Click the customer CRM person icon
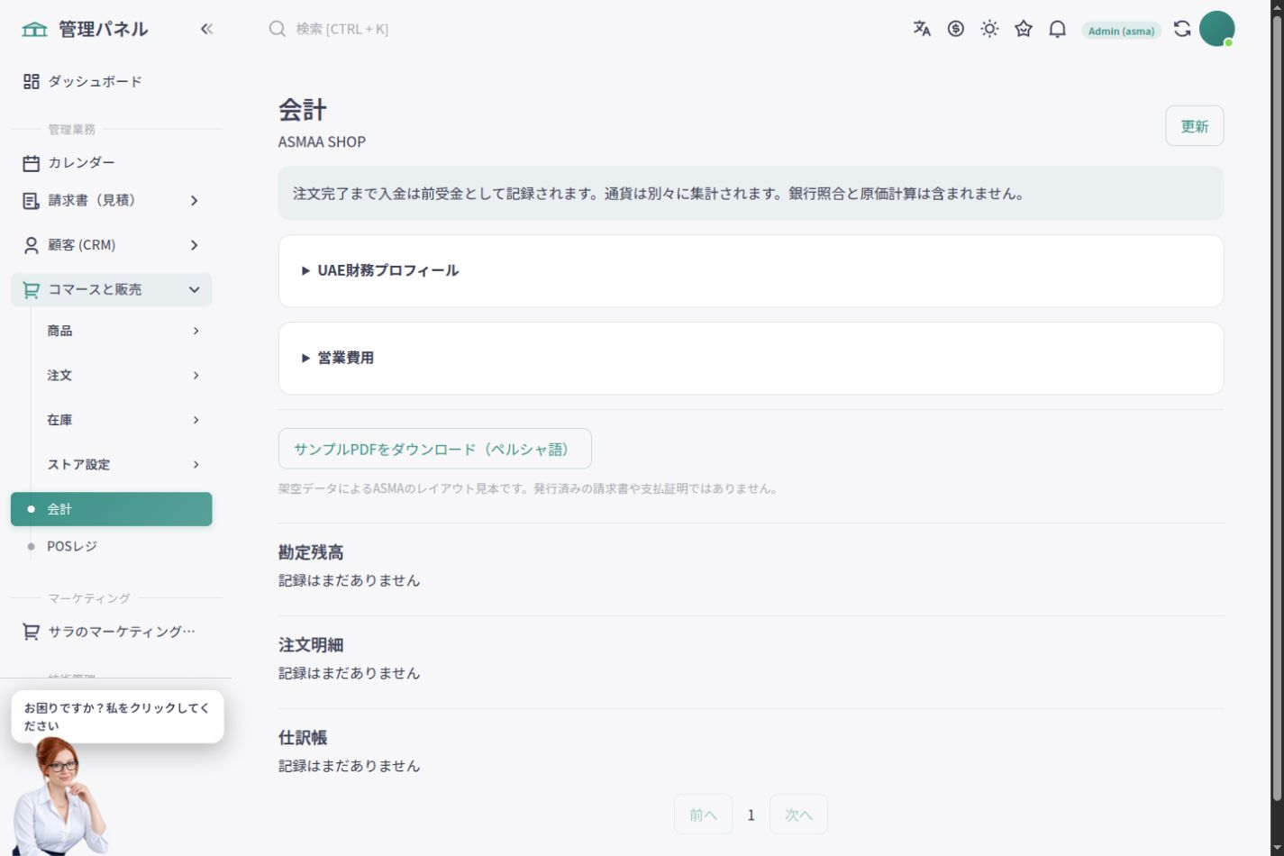This screenshot has width=1284, height=856. point(32,245)
